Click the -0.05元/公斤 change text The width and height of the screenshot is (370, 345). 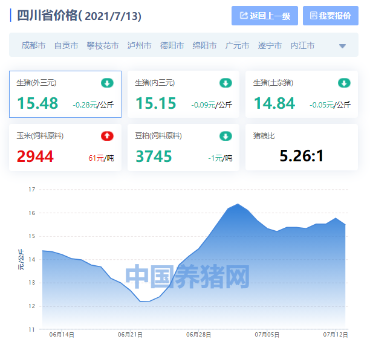pos(330,105)
